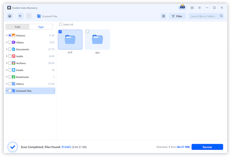Check the Unsaved Files checkbox

(10, 91)
